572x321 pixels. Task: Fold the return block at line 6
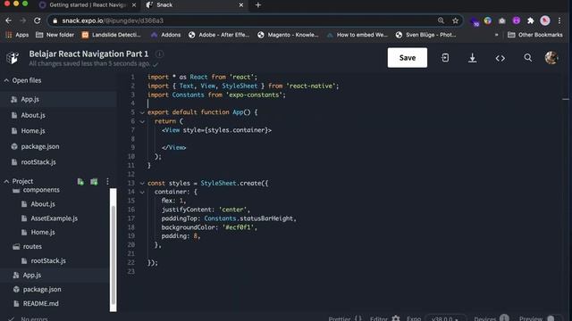[x=142, y=121]
